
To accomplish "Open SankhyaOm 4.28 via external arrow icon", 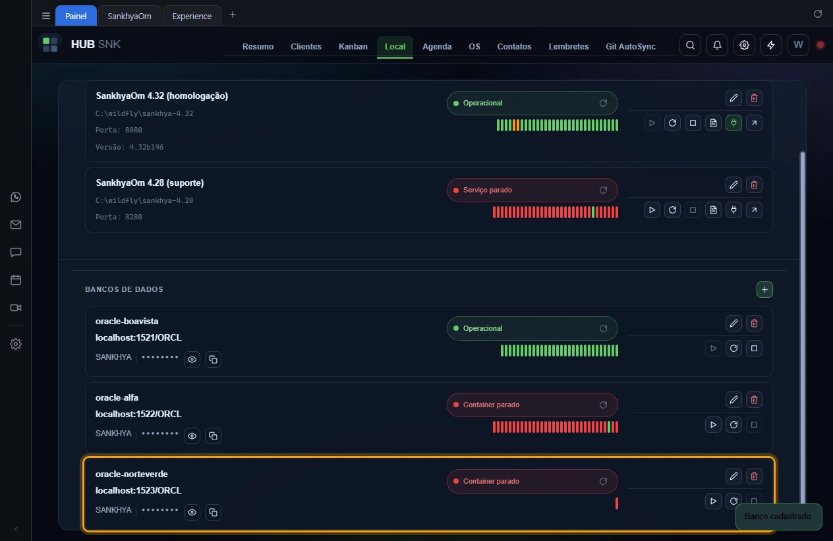I will click(x=755, y=210).
